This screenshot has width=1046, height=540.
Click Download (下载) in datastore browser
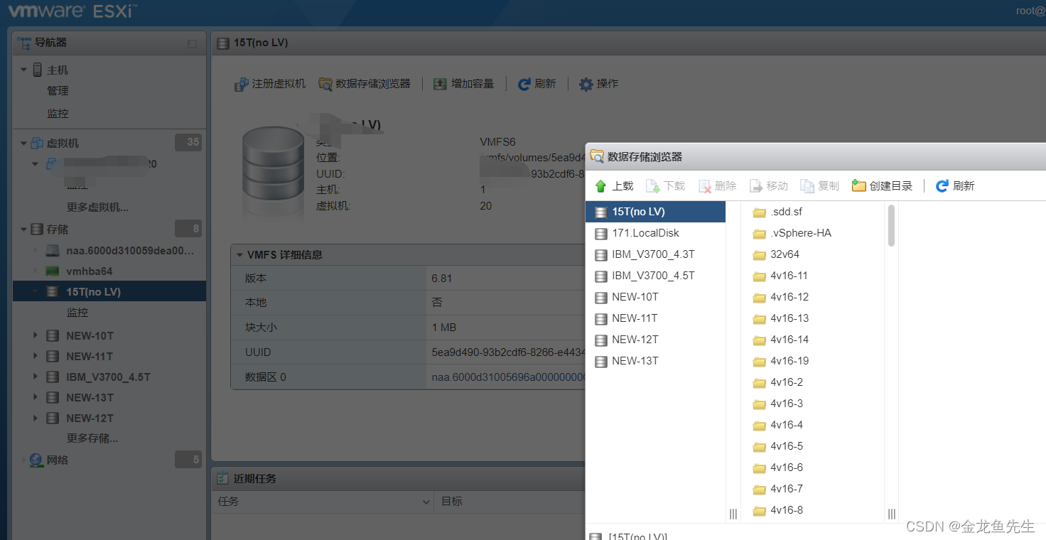[x=665, y=186]
